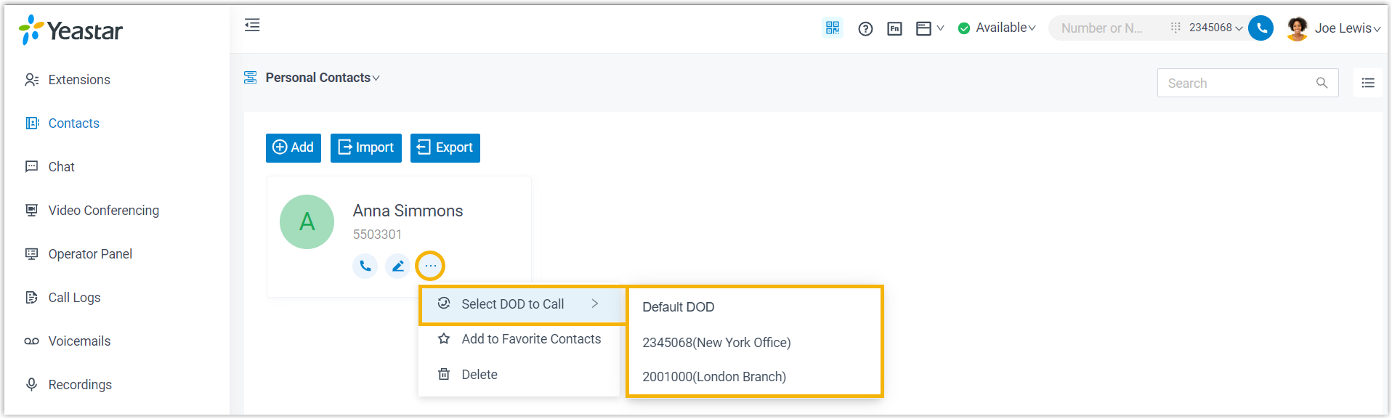
Task: Open Call Logs in the sidebar
Action: click(x=74, y=298)
